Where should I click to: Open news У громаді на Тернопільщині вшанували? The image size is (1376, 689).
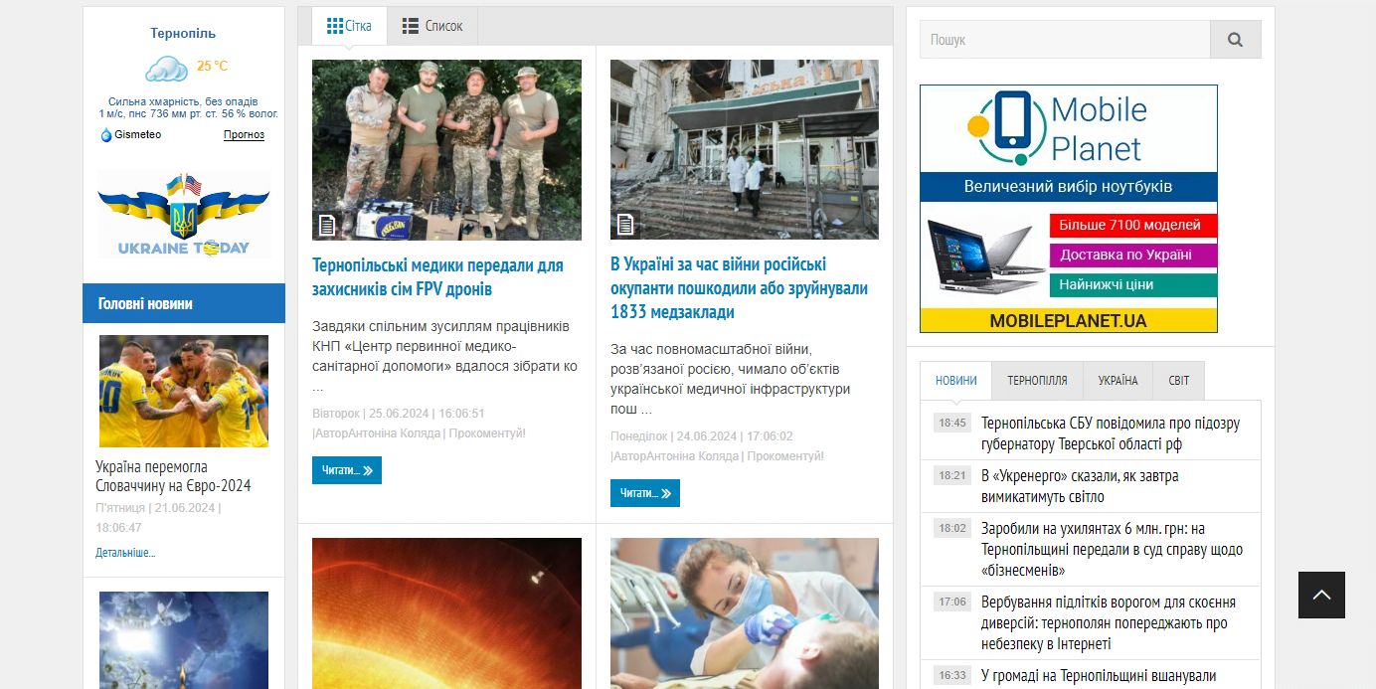tap(1099, 676)
